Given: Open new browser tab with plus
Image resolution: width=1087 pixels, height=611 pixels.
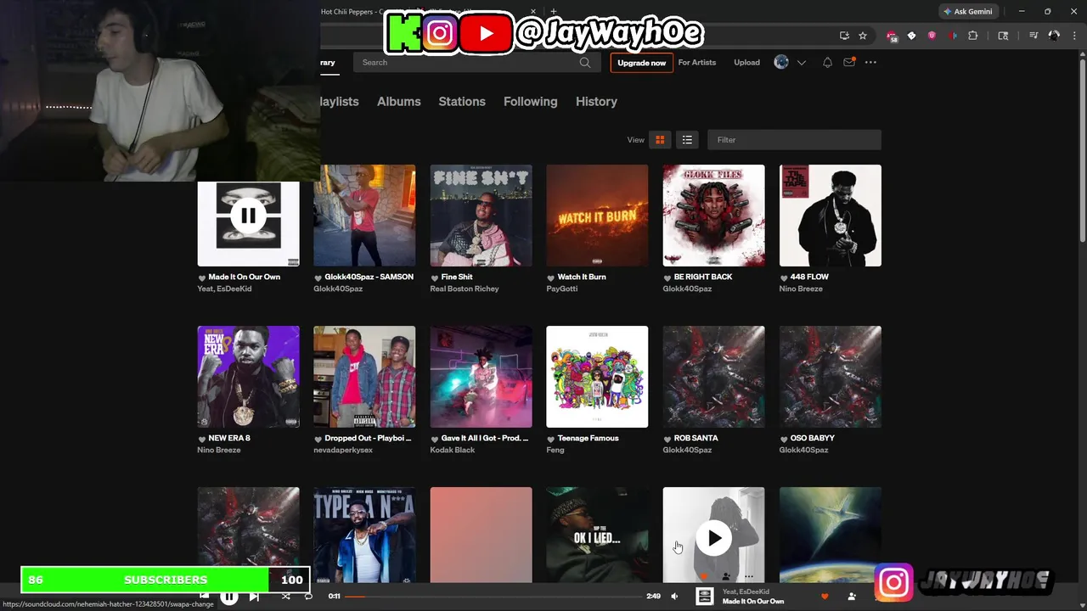Looking at the screenshot, I should click(554, 12).
